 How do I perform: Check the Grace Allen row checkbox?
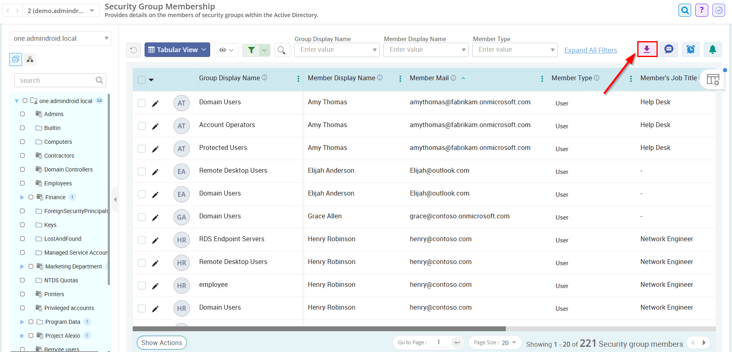142,217
